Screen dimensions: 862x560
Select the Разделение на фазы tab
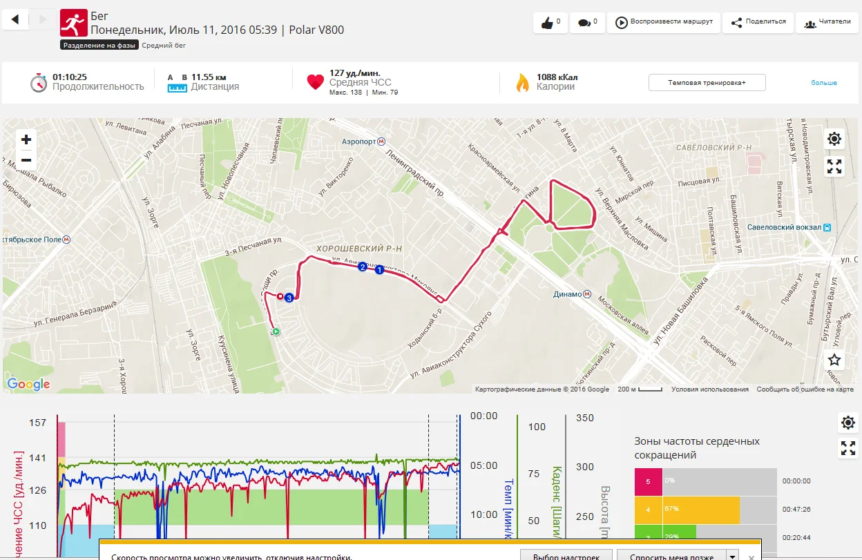coord(99,46)
